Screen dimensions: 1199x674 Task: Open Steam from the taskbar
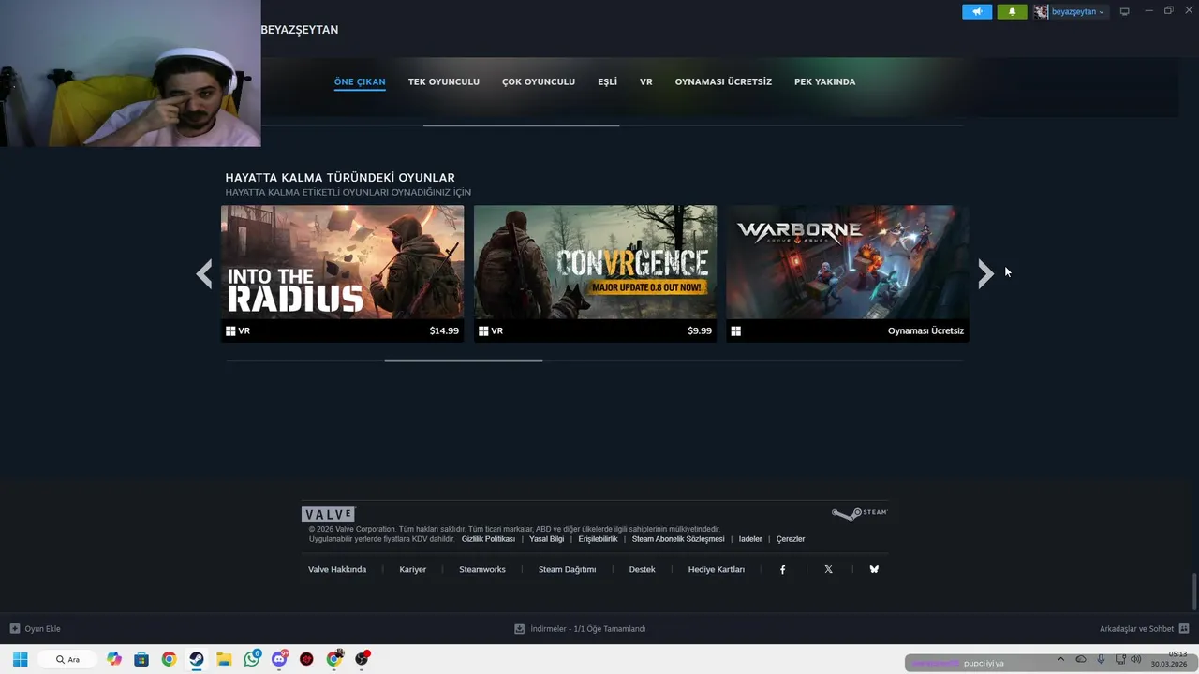[x=197, y=659]
